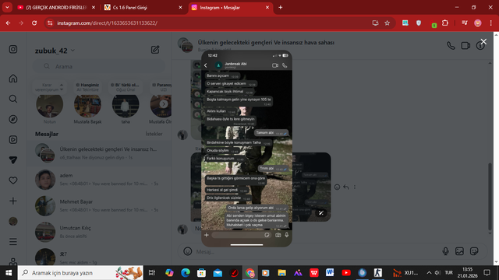
Task: Show next notes with the carousel arrow
Action: [164, 104]
